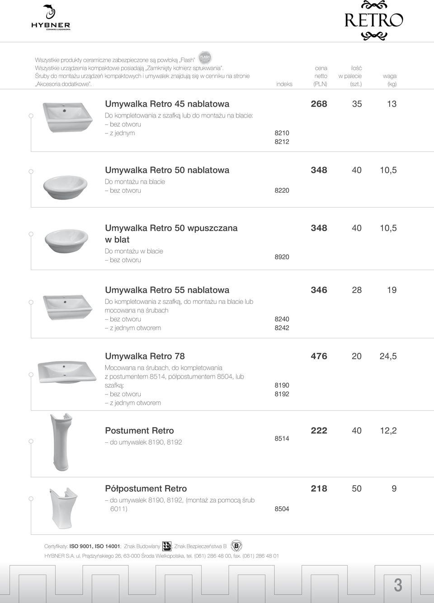This screenshot has width=434, height=603.
Task: Click the Retro brand logo
Action: (x=373, y=20)
